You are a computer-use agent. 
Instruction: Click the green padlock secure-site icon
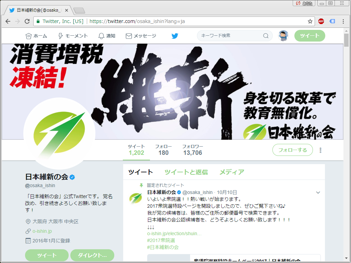click(38, 21)
